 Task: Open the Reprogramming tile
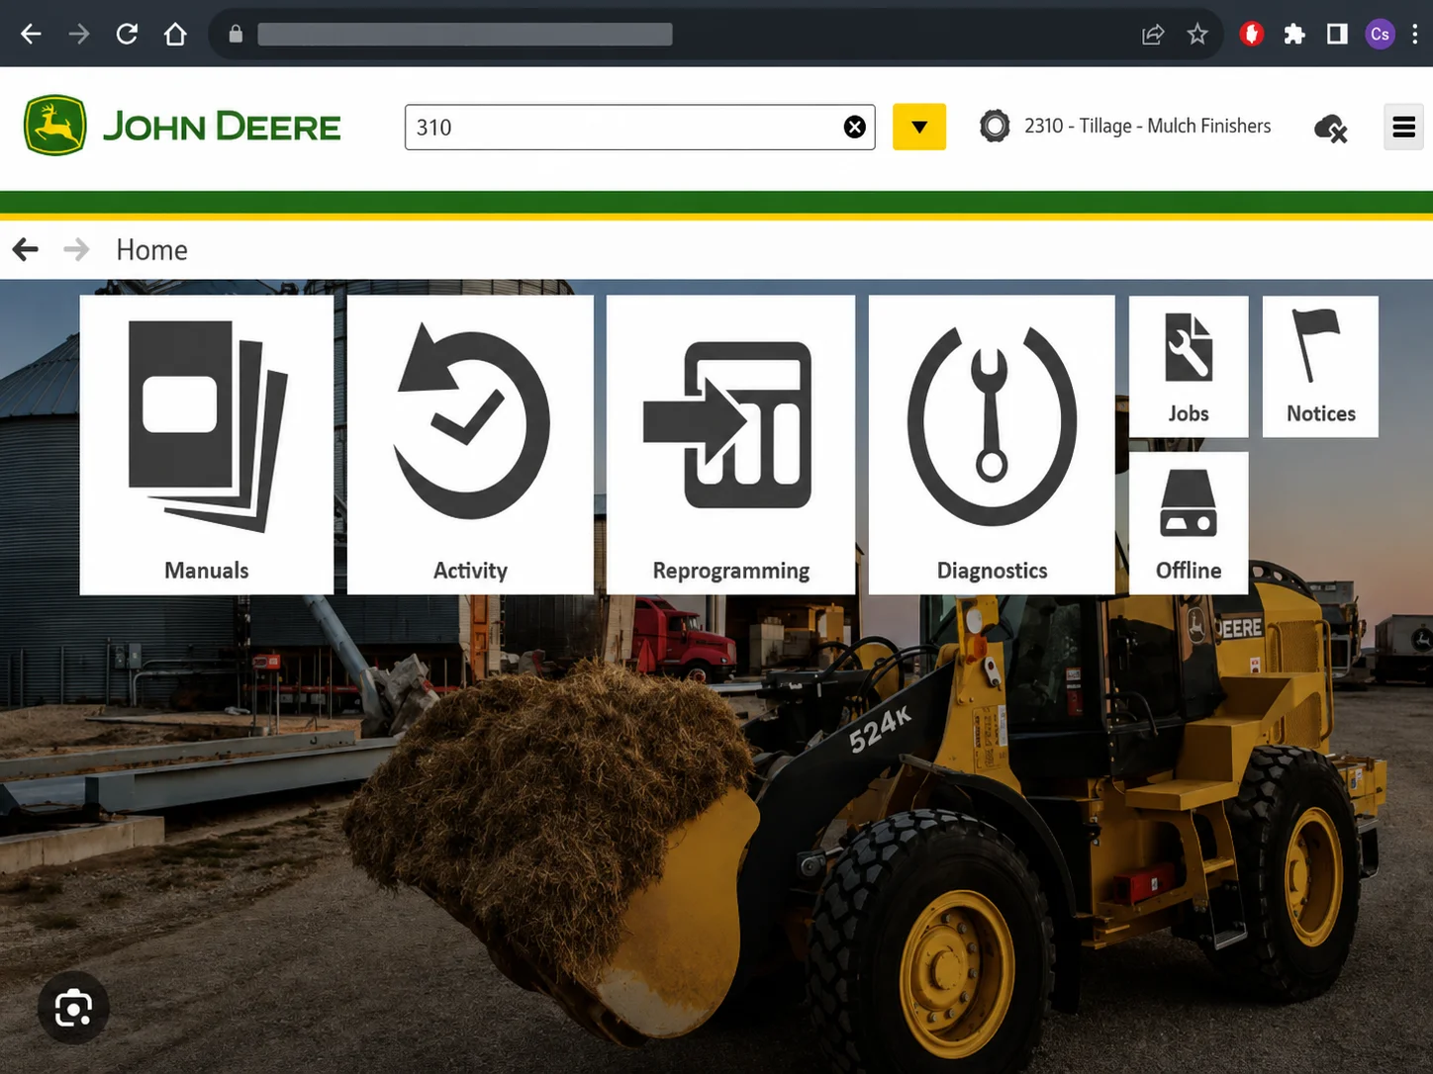[x=730, y=445]
